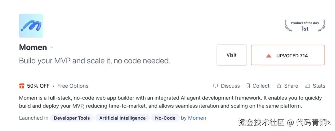335x131 pixels.
Task: Open the Visit button
Action: (x=231, y=55)
